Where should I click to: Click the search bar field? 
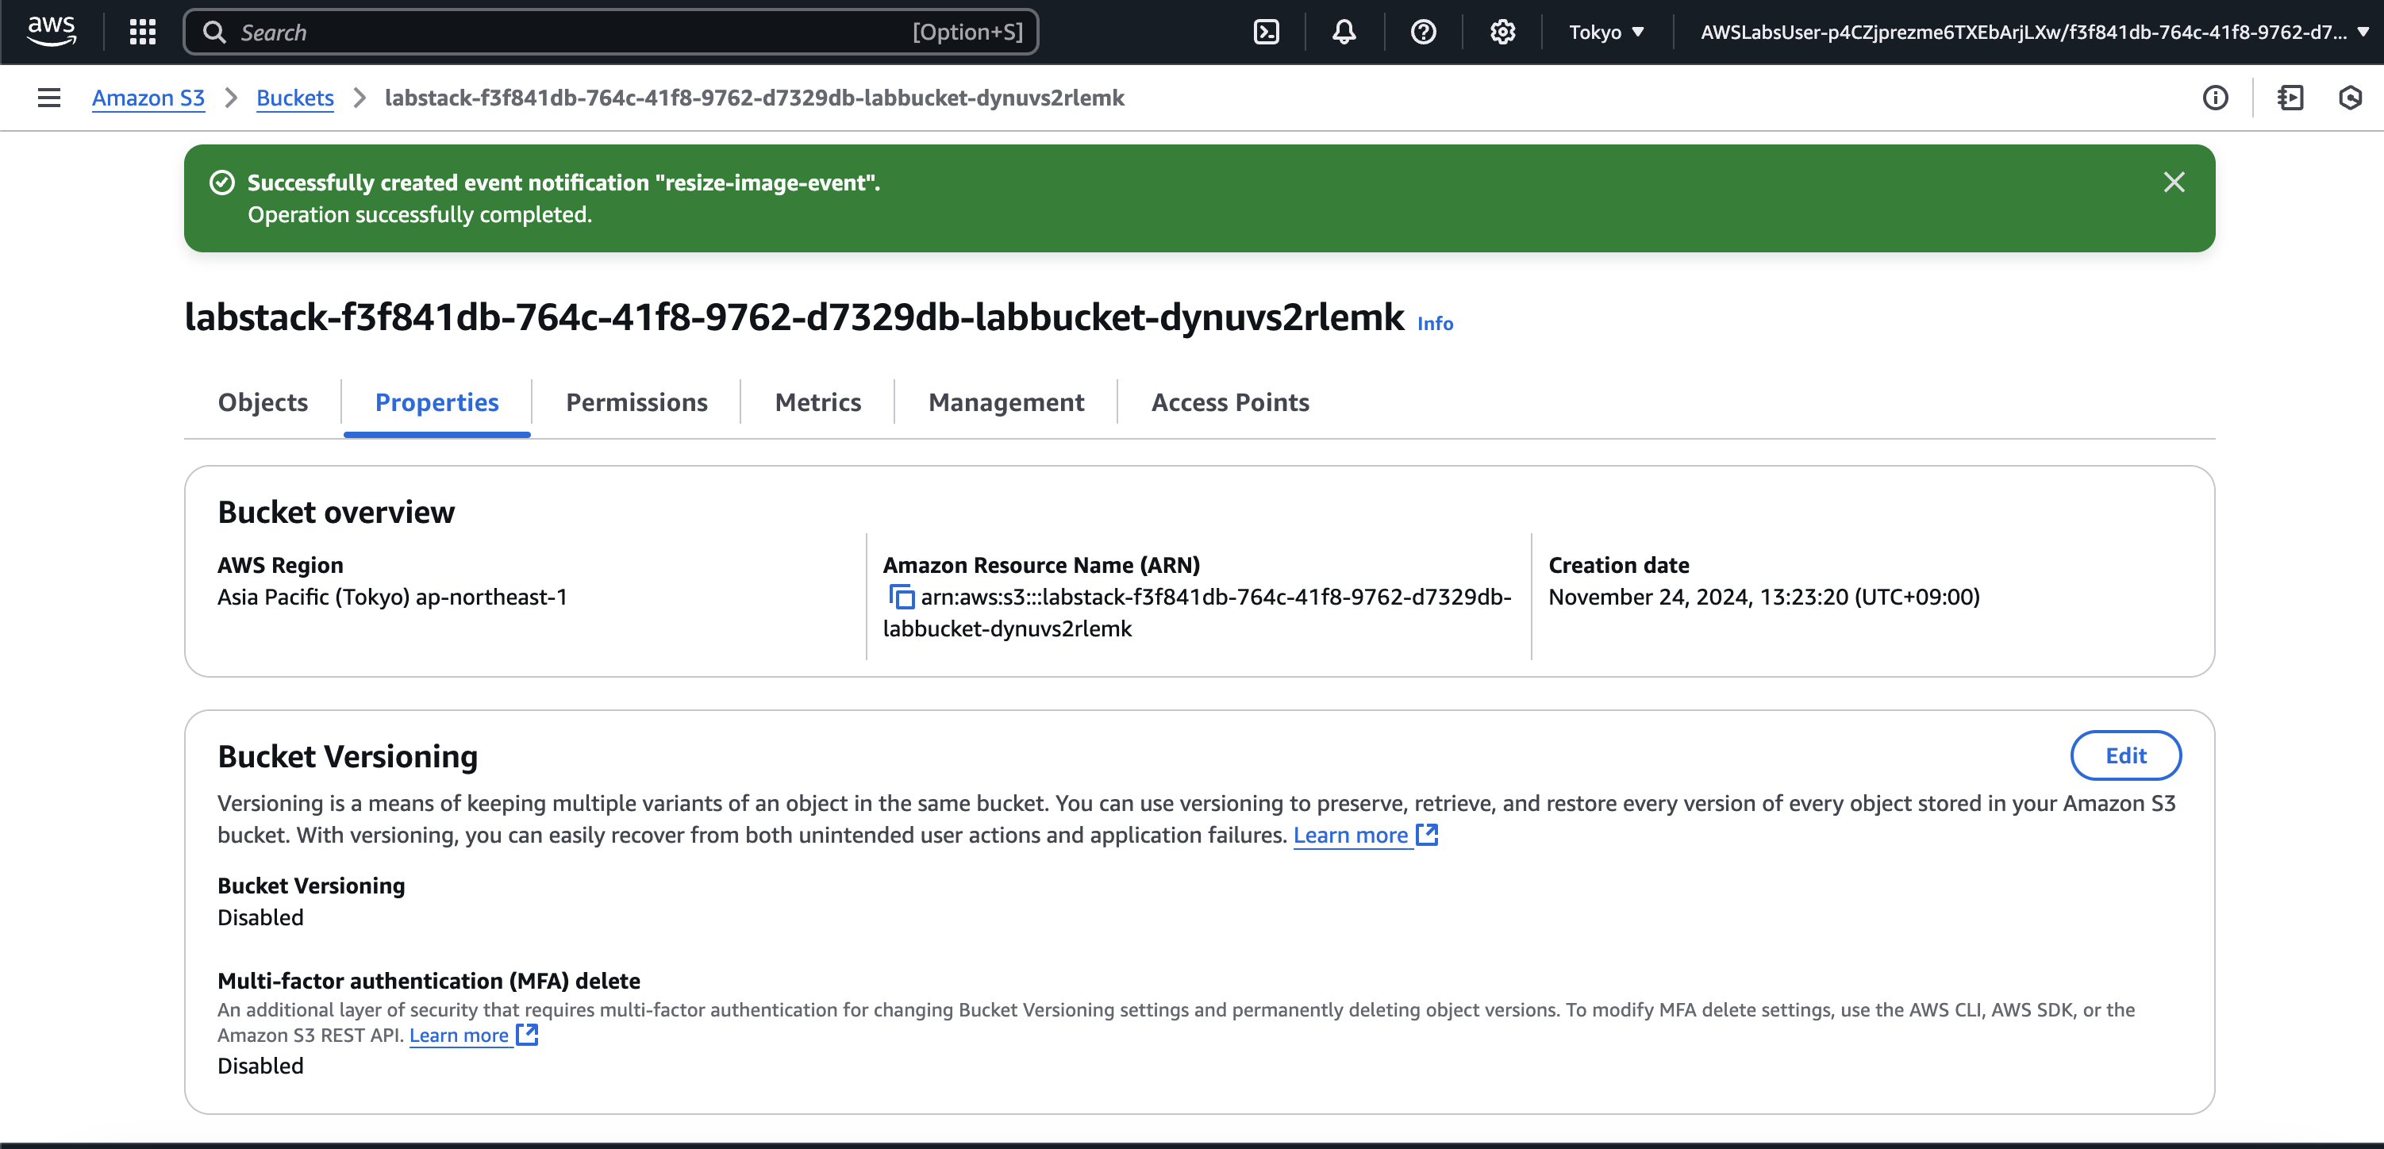(x=611, y=33)
